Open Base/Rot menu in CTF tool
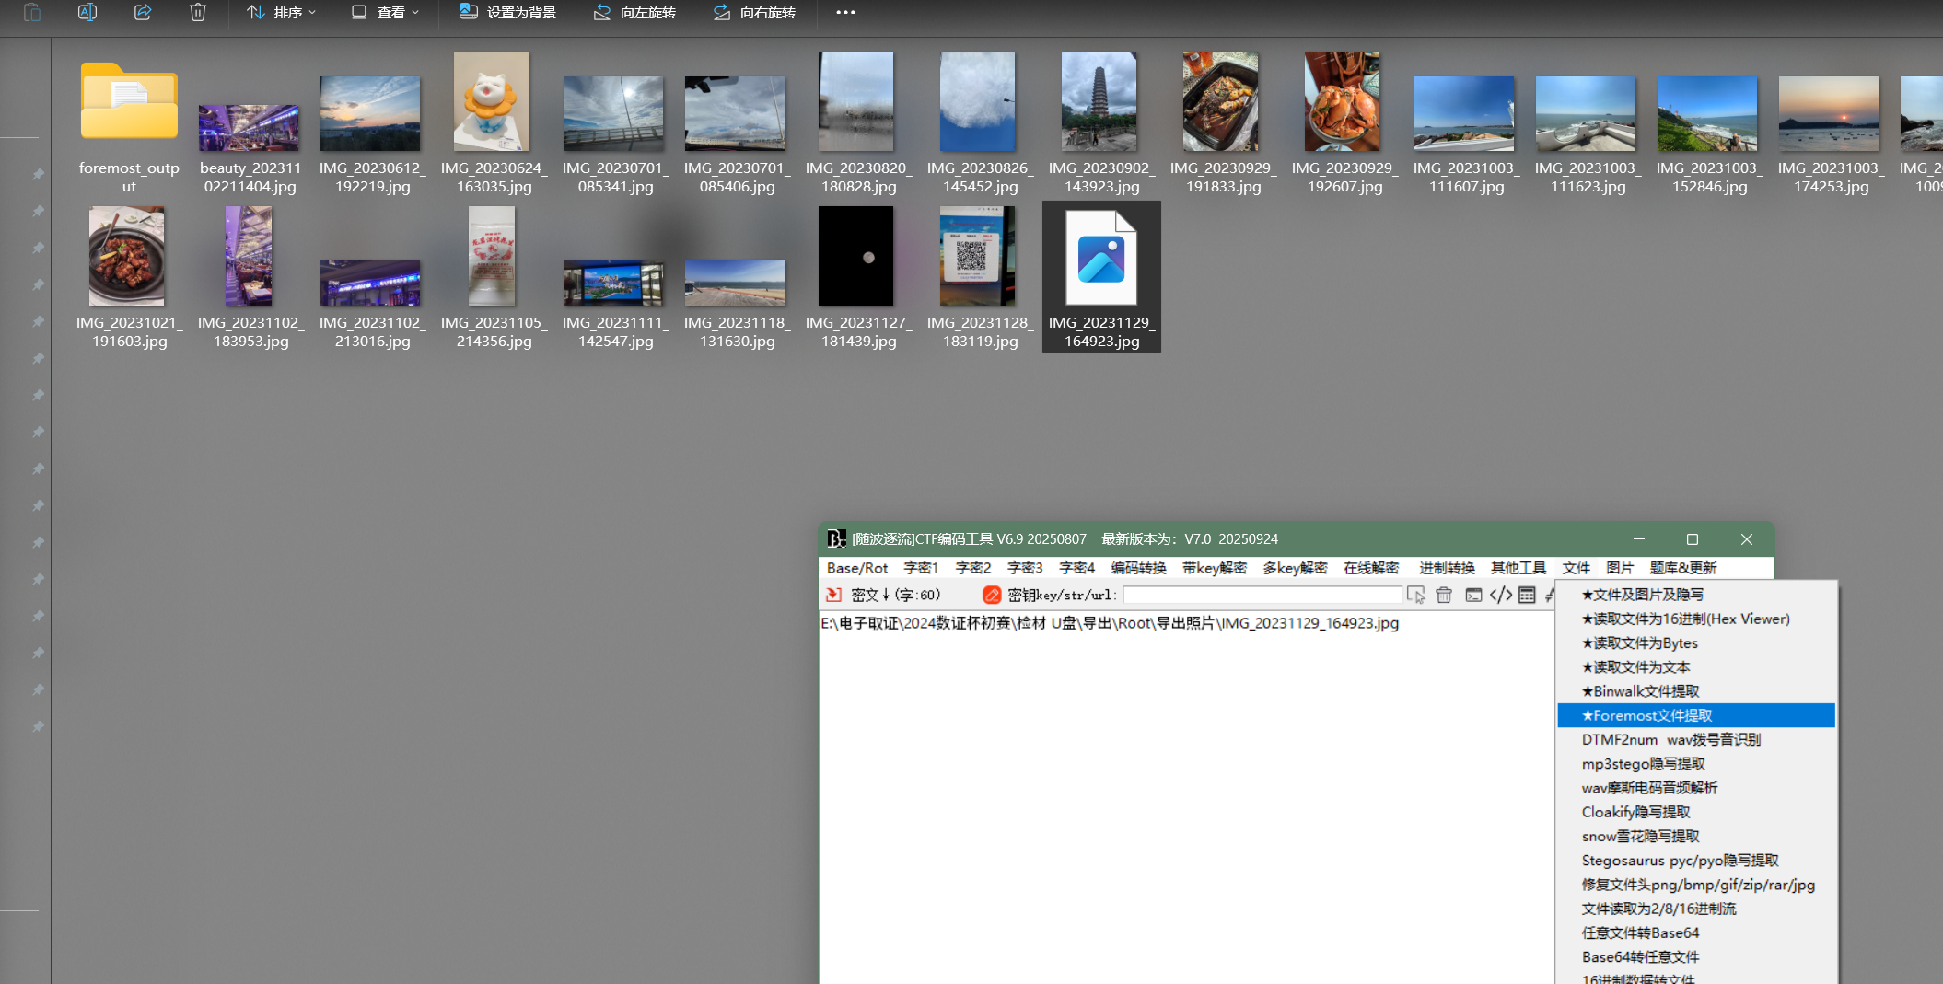 click(857, 568)
